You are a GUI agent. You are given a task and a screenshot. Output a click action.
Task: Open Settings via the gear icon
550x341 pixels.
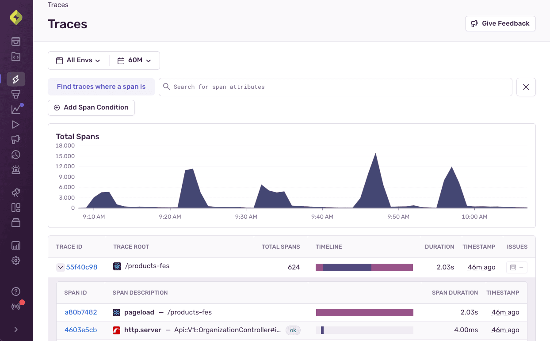point(16,261)
